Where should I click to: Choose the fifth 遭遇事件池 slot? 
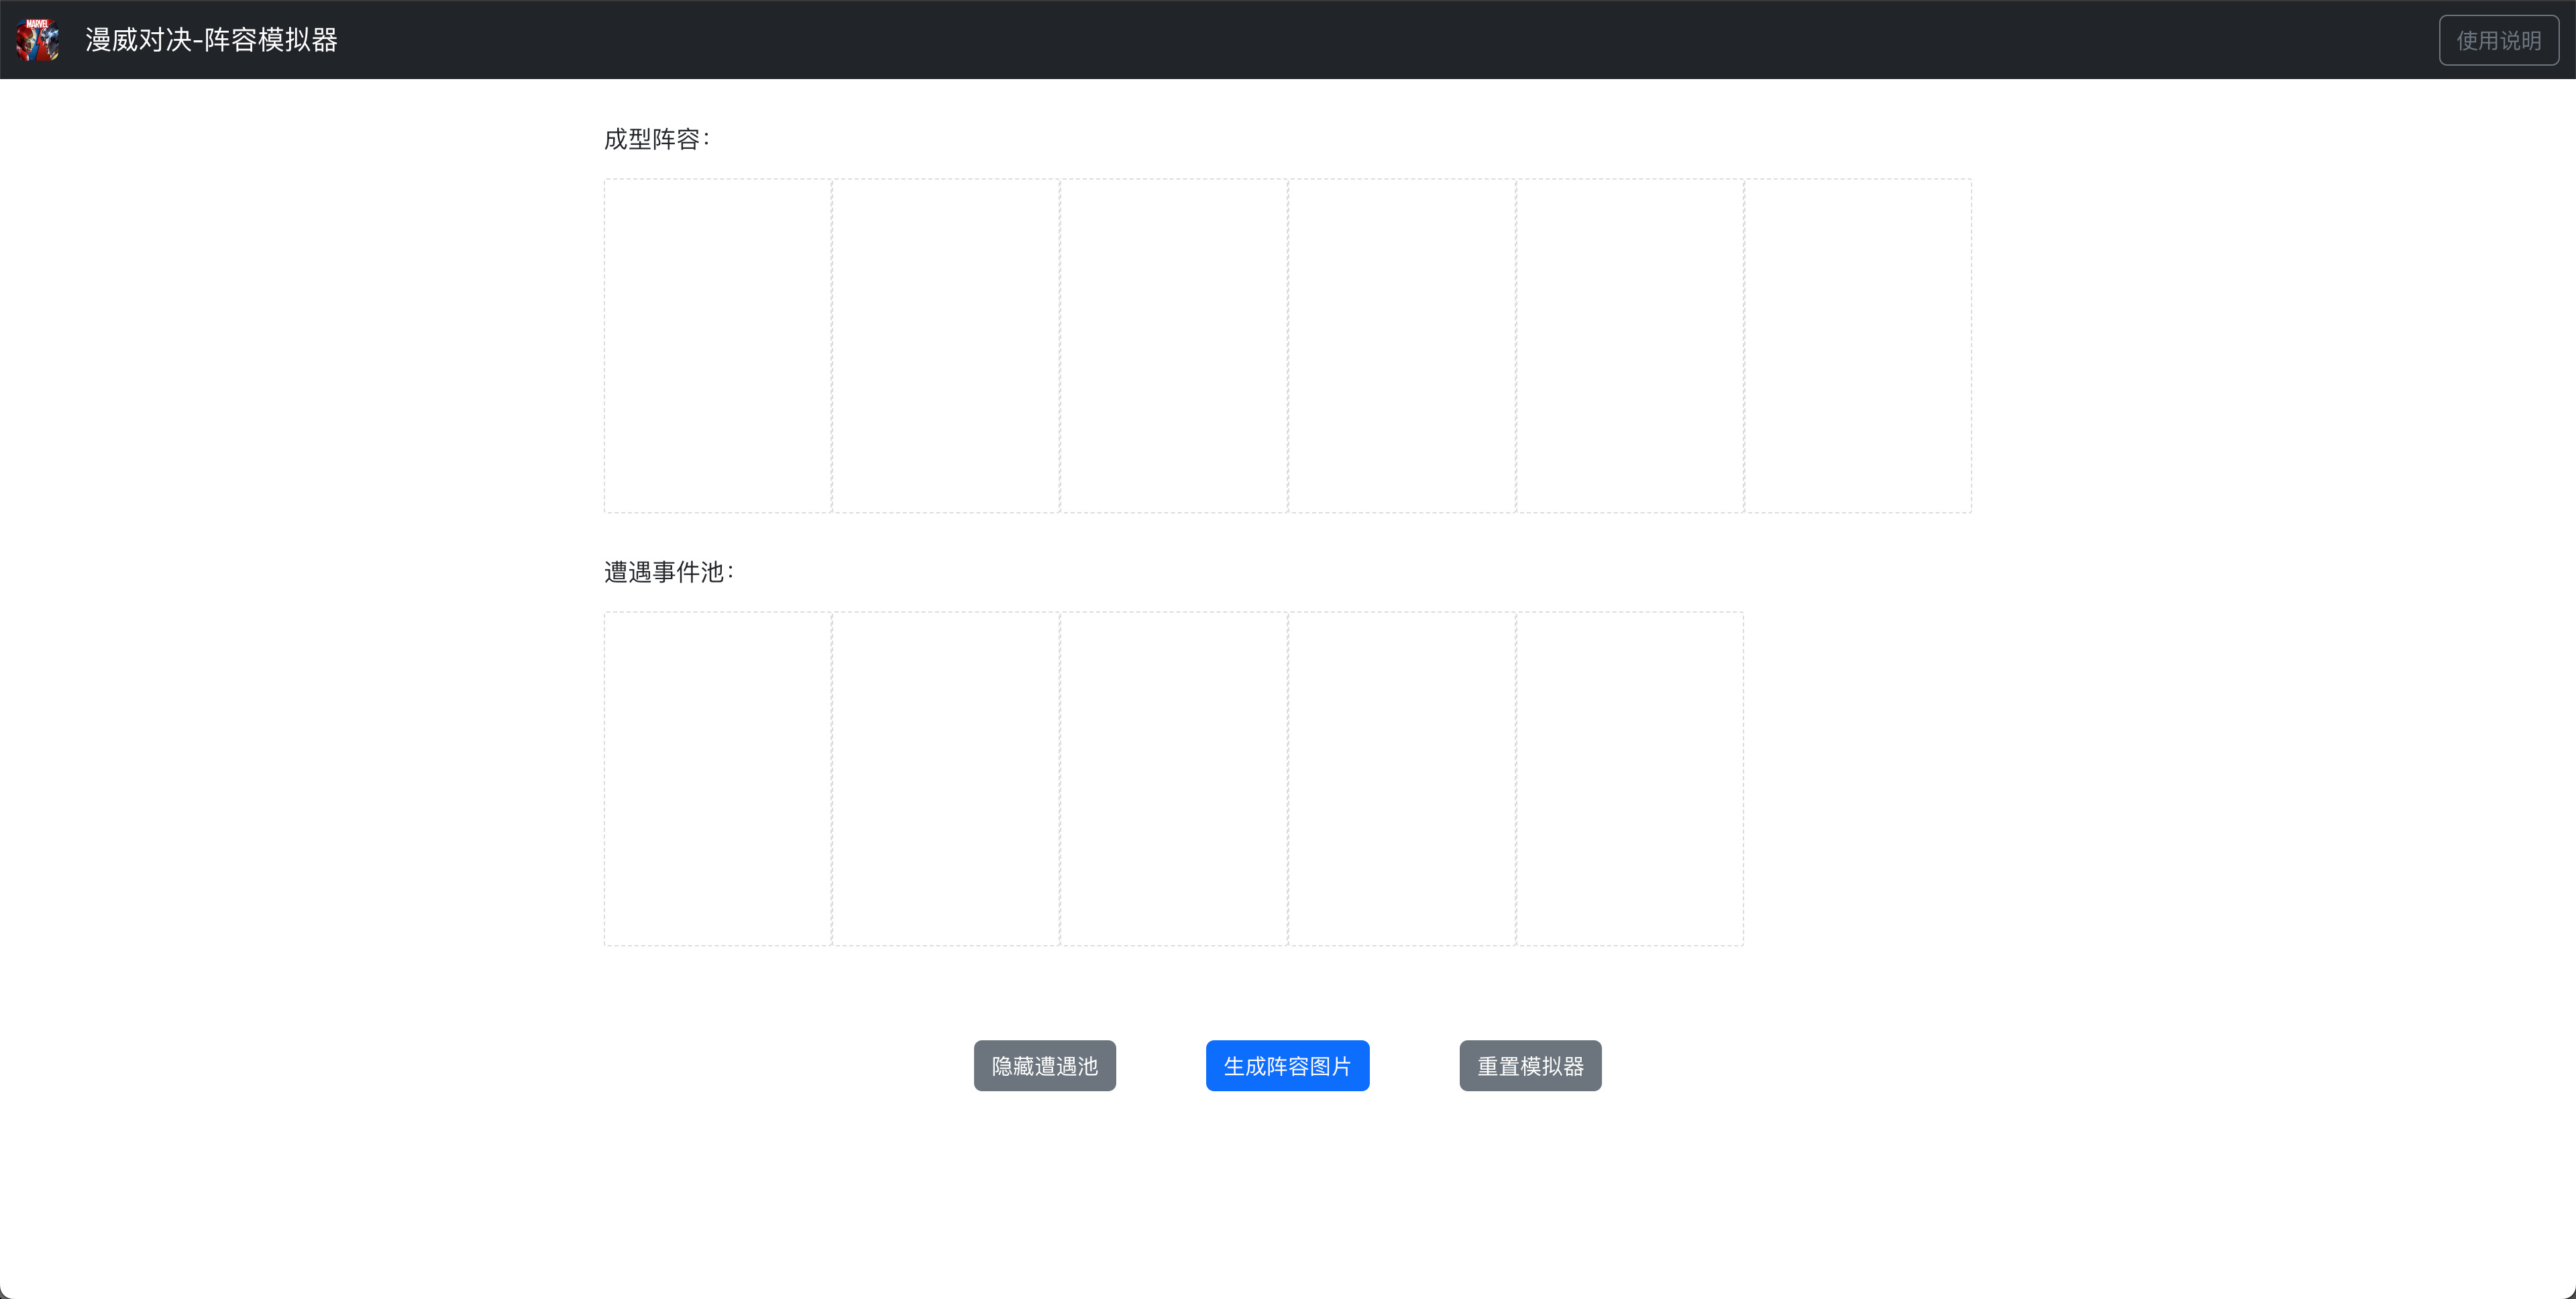(1629, 778)
